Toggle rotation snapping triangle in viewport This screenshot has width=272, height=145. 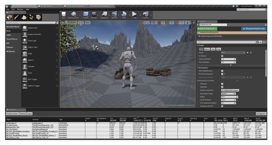pyautogui.click(x=168, y=23)
